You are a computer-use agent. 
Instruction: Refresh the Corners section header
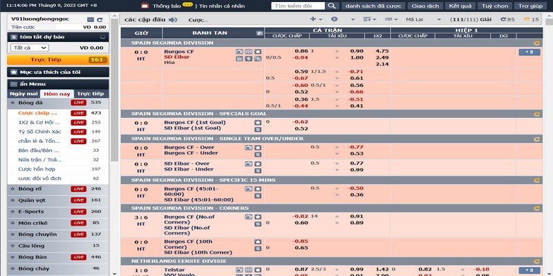(537, 208)
